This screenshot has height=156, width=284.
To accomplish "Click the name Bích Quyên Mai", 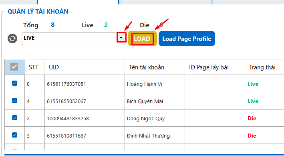I will [x=145, y=101].
